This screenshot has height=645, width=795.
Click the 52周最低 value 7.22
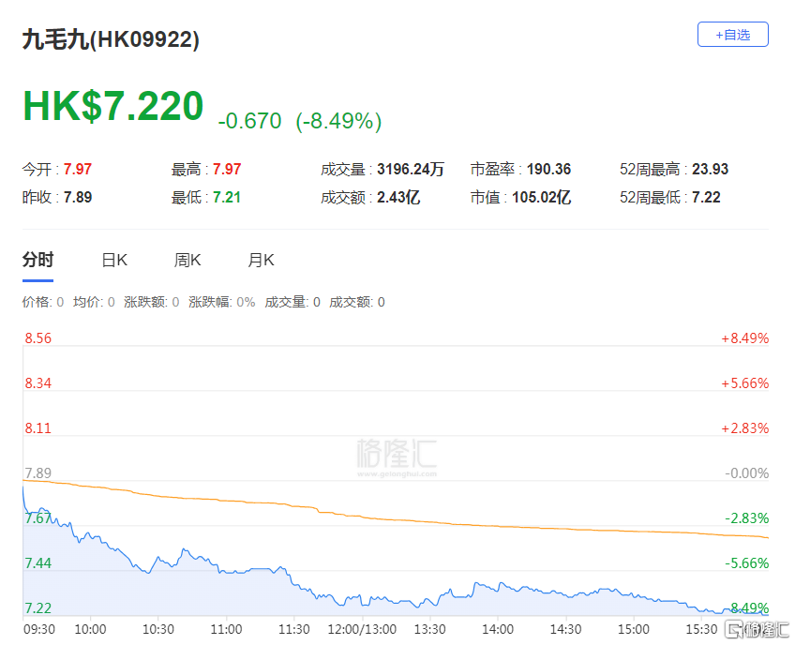click(706, 197)
